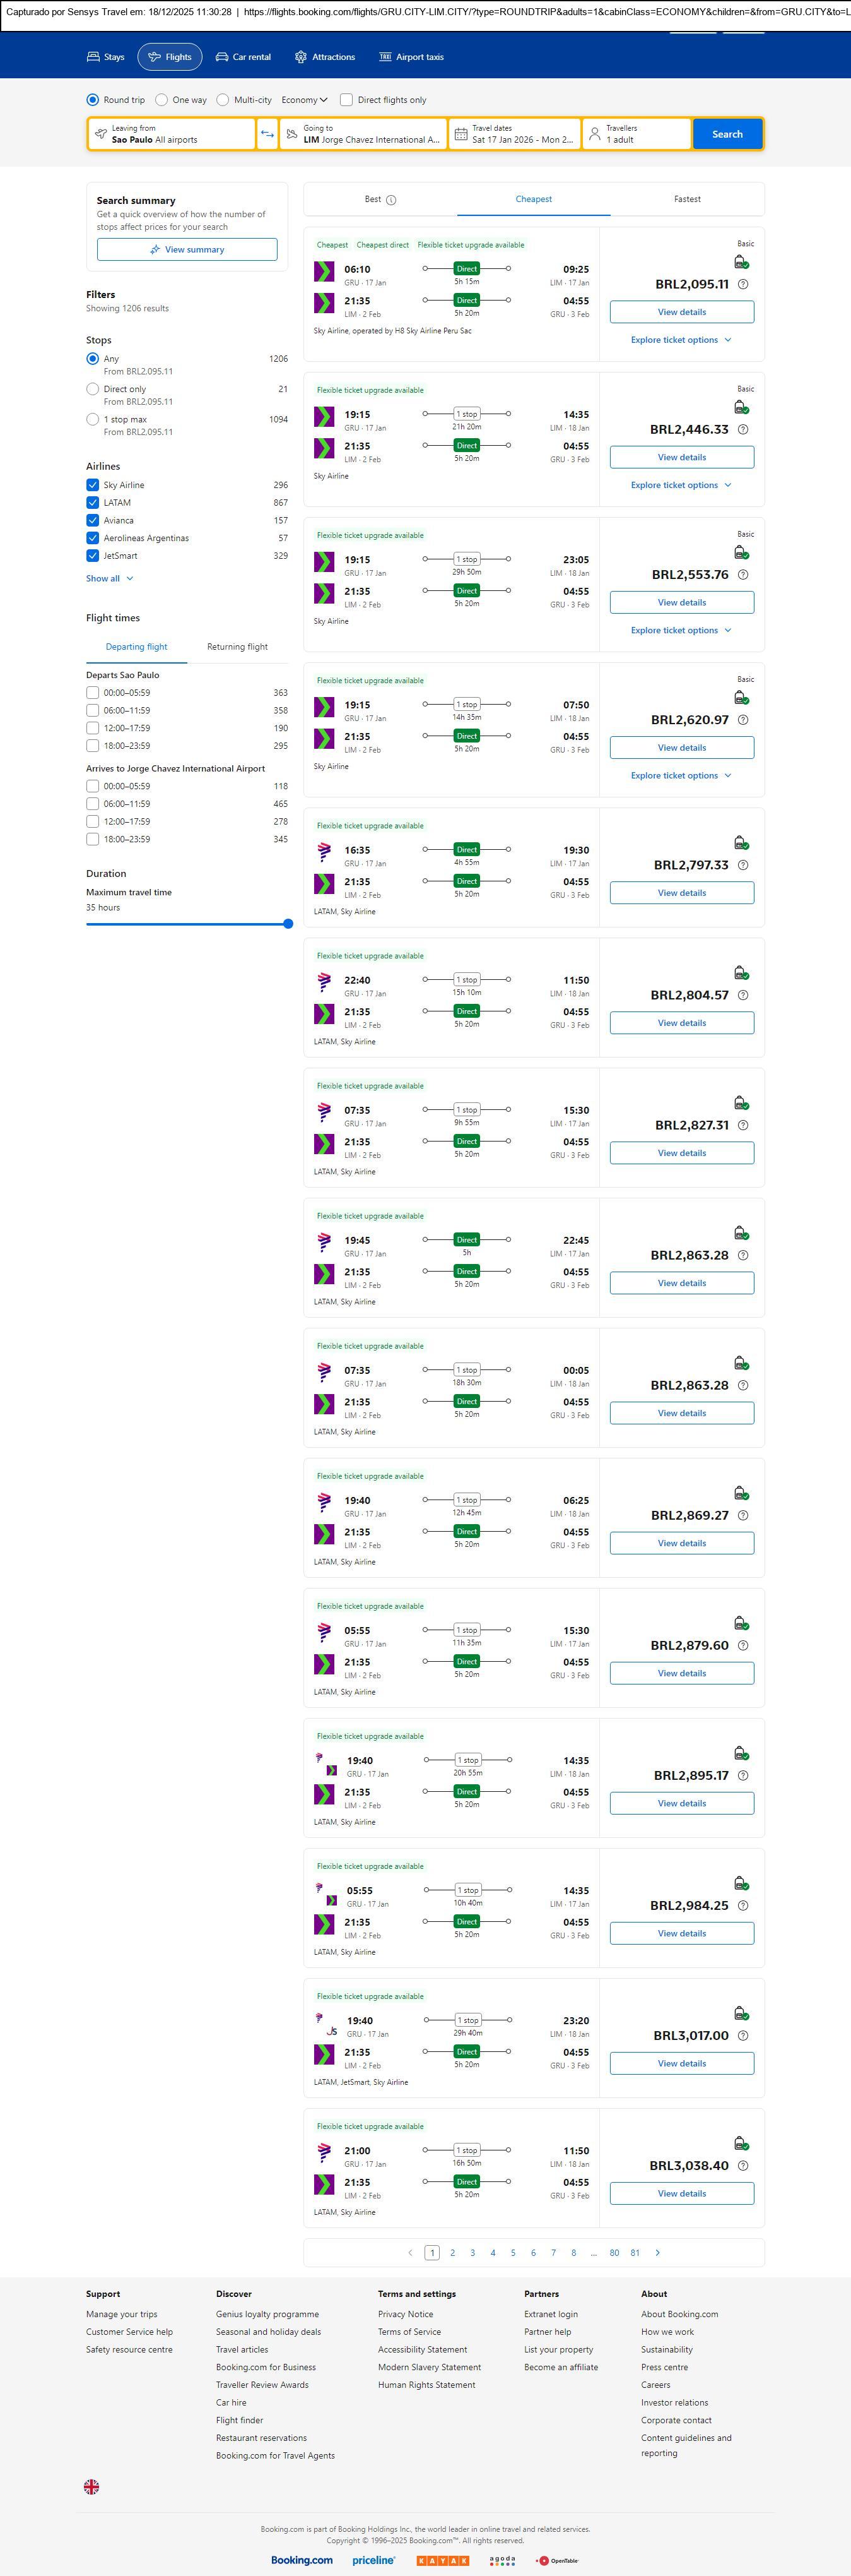Click the maximum travel time slider handle

tap(288, 924)
